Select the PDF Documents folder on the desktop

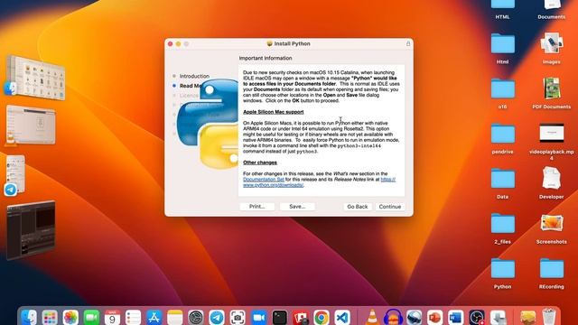click(552, 89)
